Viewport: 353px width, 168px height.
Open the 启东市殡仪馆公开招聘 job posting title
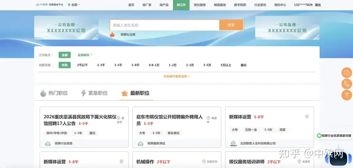(169, 120)
